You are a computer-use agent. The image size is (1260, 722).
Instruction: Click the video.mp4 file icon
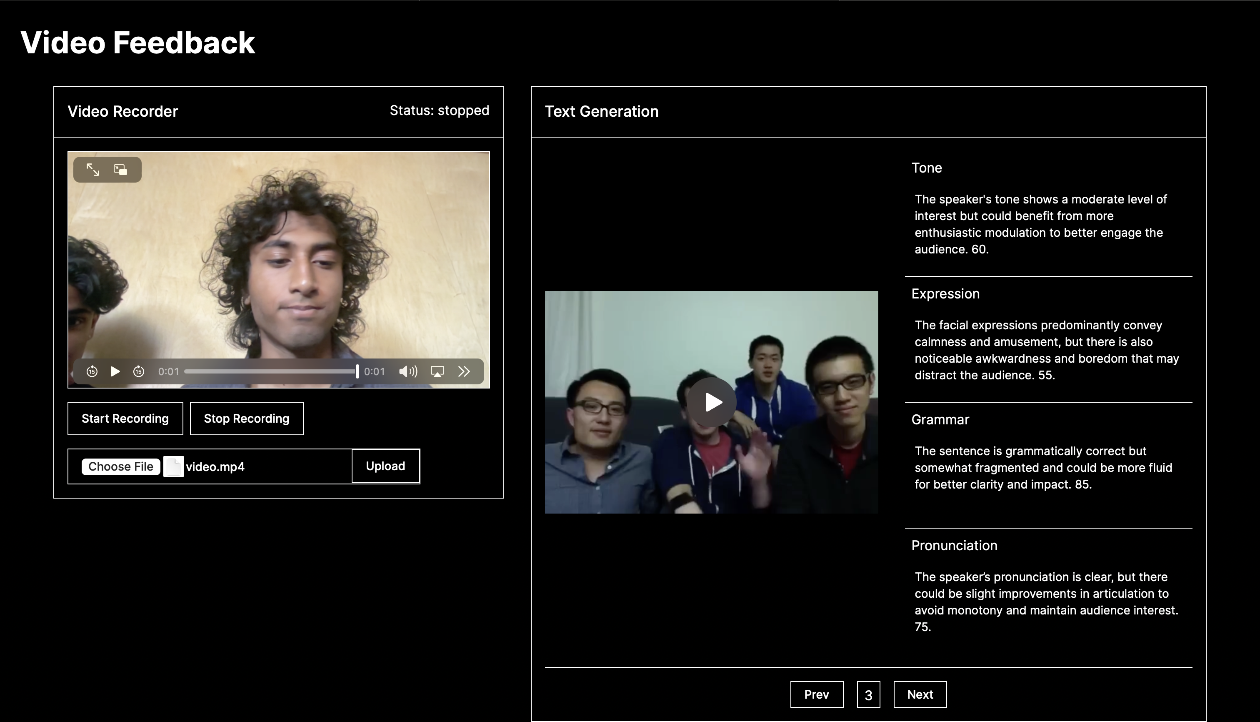(173, 466)
